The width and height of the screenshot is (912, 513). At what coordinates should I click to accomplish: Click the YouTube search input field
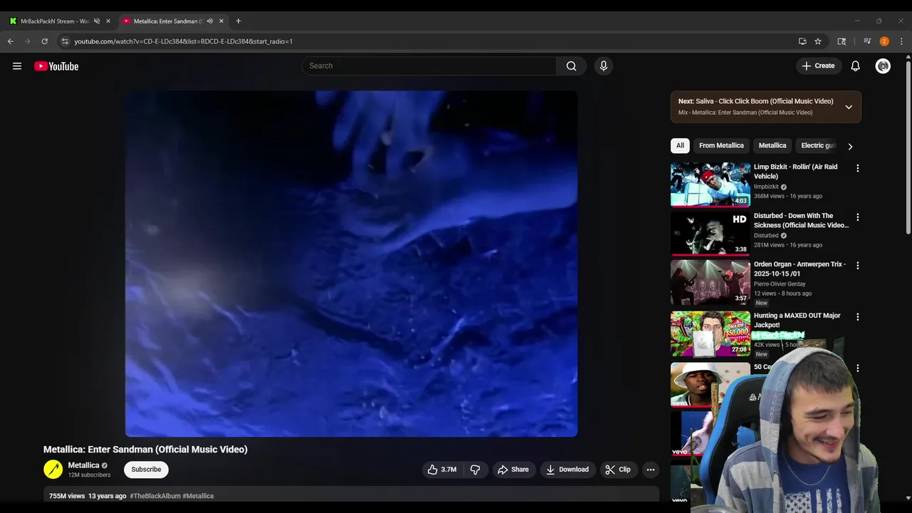[429, 66]
